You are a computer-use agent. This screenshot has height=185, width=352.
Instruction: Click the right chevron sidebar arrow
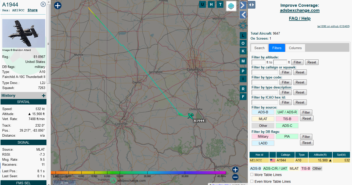click(x=243, y=5)
